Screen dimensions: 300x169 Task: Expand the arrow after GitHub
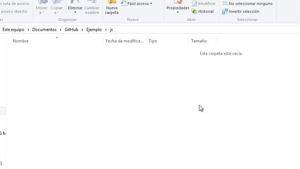[82, 30]
